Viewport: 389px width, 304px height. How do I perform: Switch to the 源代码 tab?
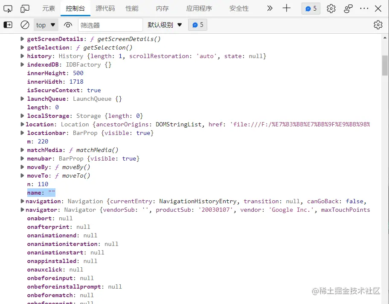(105, 9)
